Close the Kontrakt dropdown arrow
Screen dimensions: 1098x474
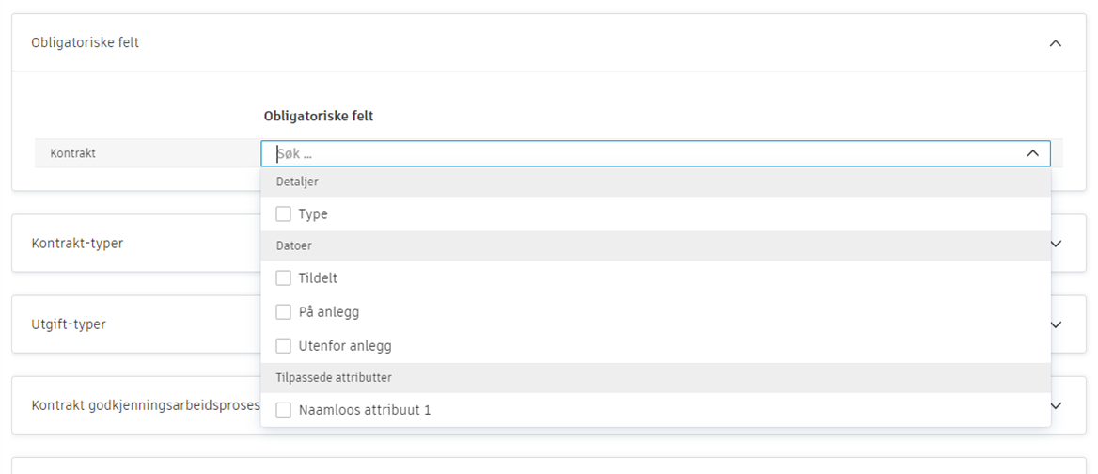coord(1032,153)
